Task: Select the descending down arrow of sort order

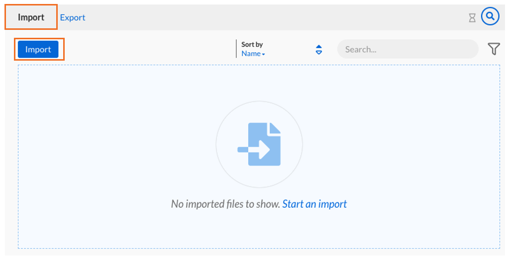Action: tap(319, 52)
